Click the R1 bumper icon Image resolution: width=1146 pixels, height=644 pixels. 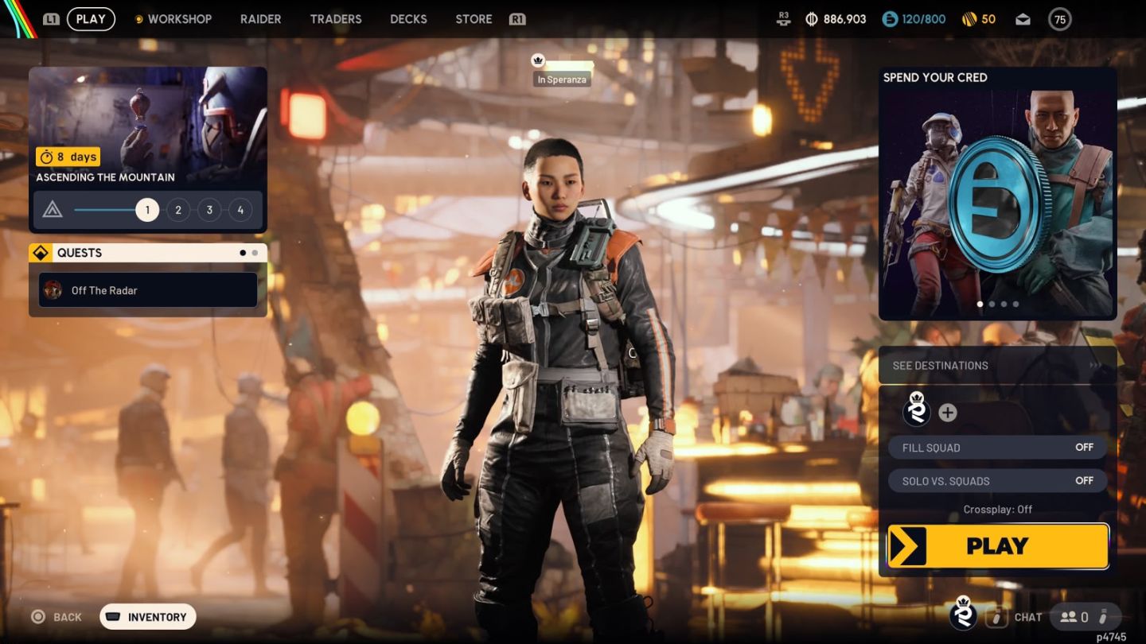tap(517, 19)
